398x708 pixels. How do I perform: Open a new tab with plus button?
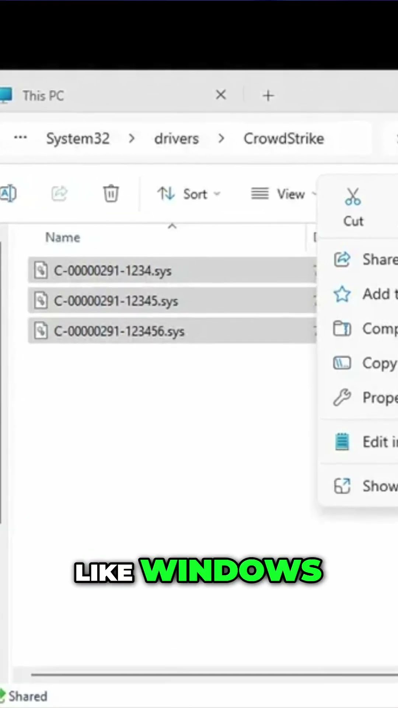point(268,96)
